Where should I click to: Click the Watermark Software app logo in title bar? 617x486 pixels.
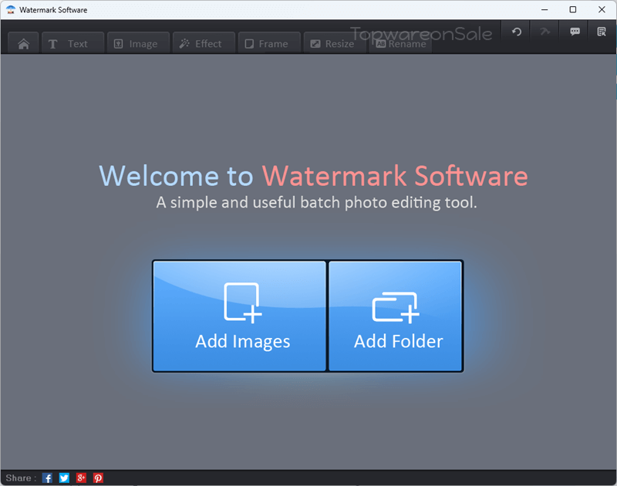coord(11,10)
